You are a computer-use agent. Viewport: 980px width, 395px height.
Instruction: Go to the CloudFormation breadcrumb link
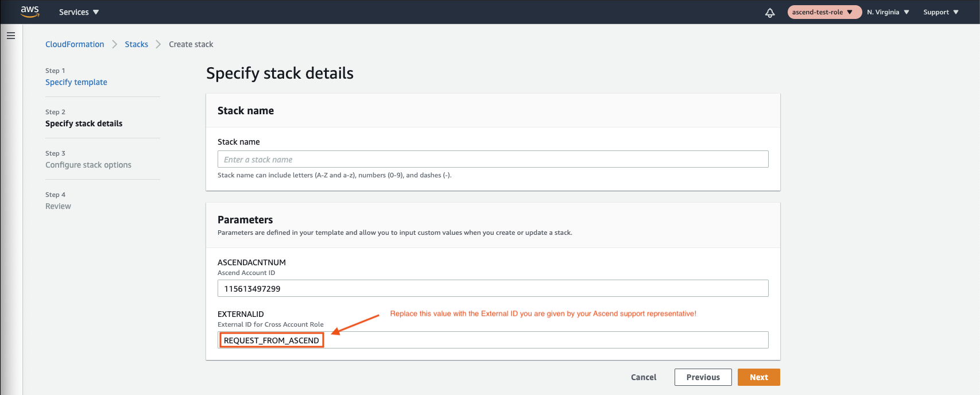[x=75, y=44]
